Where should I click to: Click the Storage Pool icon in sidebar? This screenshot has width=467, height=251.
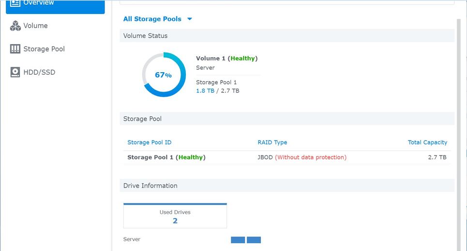(15, 49)
